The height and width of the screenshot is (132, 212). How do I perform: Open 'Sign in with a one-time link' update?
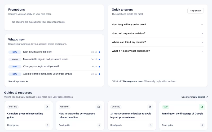pos(38,52)
